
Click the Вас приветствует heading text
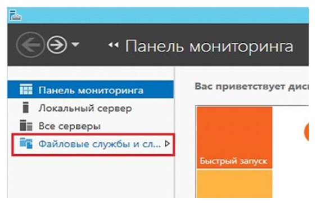pyautogui.click(x=252, y=87)
